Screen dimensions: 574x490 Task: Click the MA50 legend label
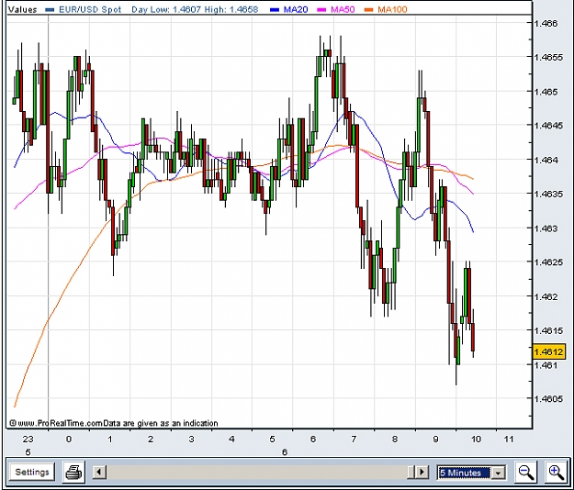tap(343, 9)
